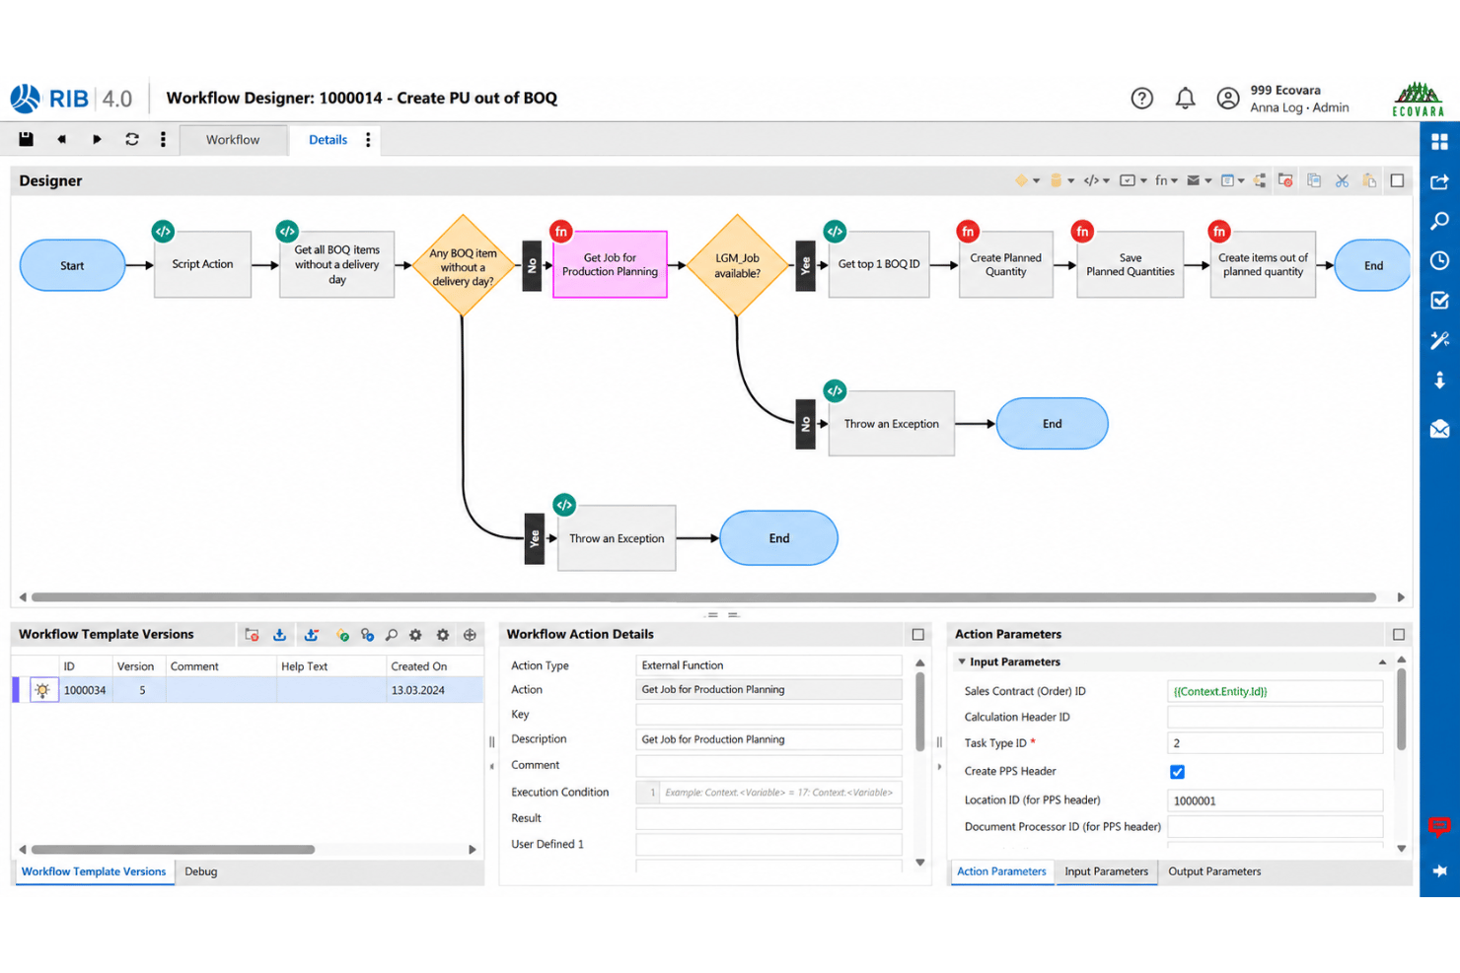
Task: Select the LGM_Job available? decision node
Action: [737, 265]
